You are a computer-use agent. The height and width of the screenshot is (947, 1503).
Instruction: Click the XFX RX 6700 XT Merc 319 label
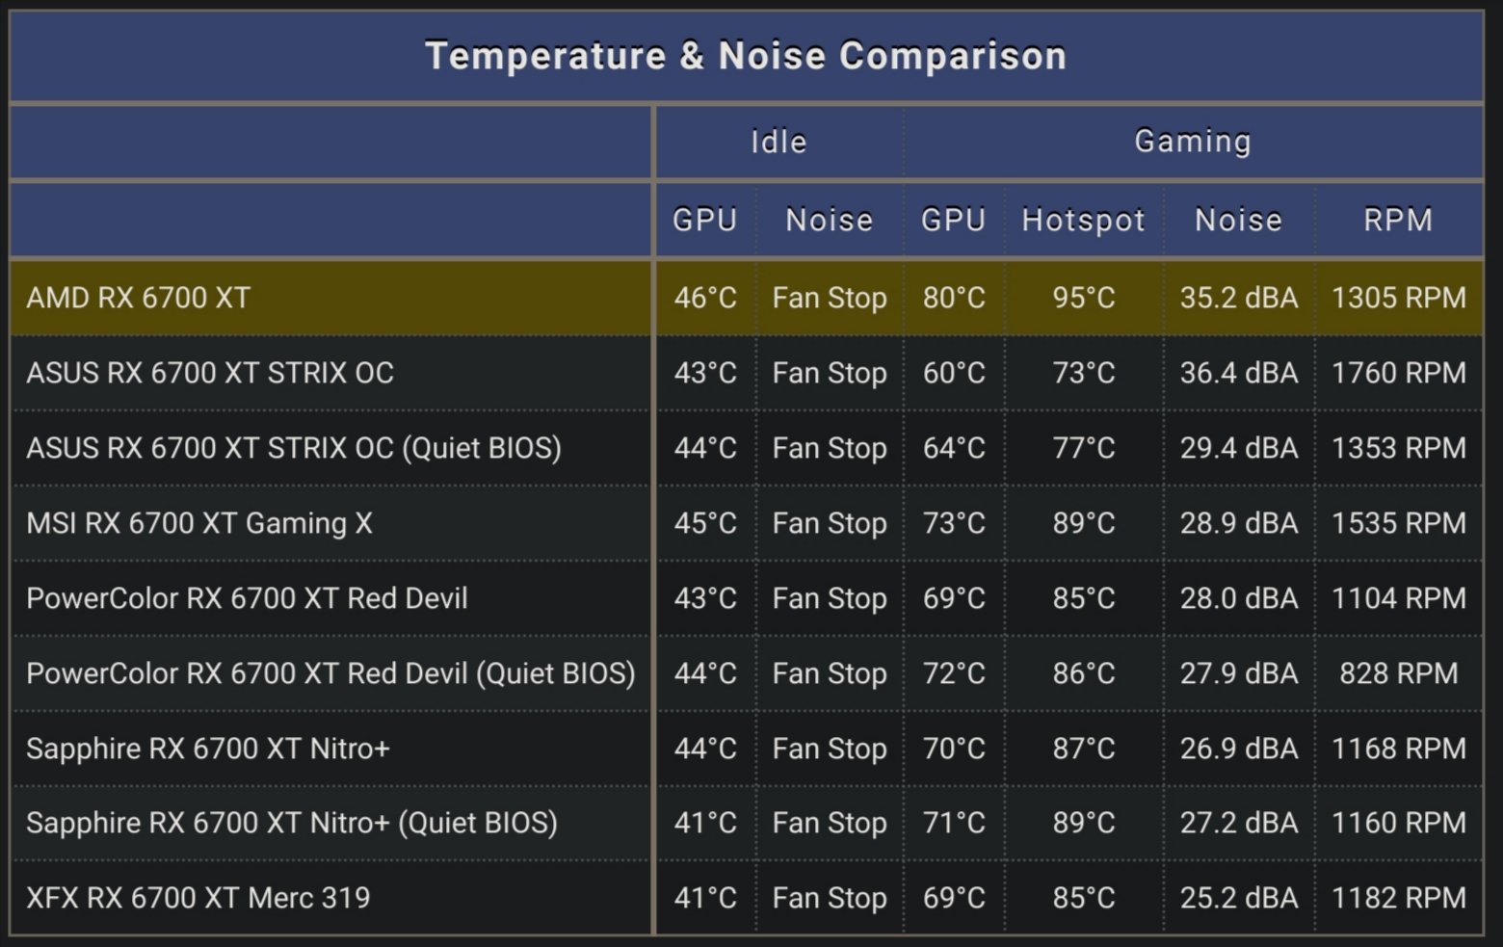tap(198, 898)
